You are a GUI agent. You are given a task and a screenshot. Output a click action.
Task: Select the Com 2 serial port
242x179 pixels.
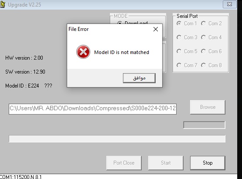[x=211, y=24]
